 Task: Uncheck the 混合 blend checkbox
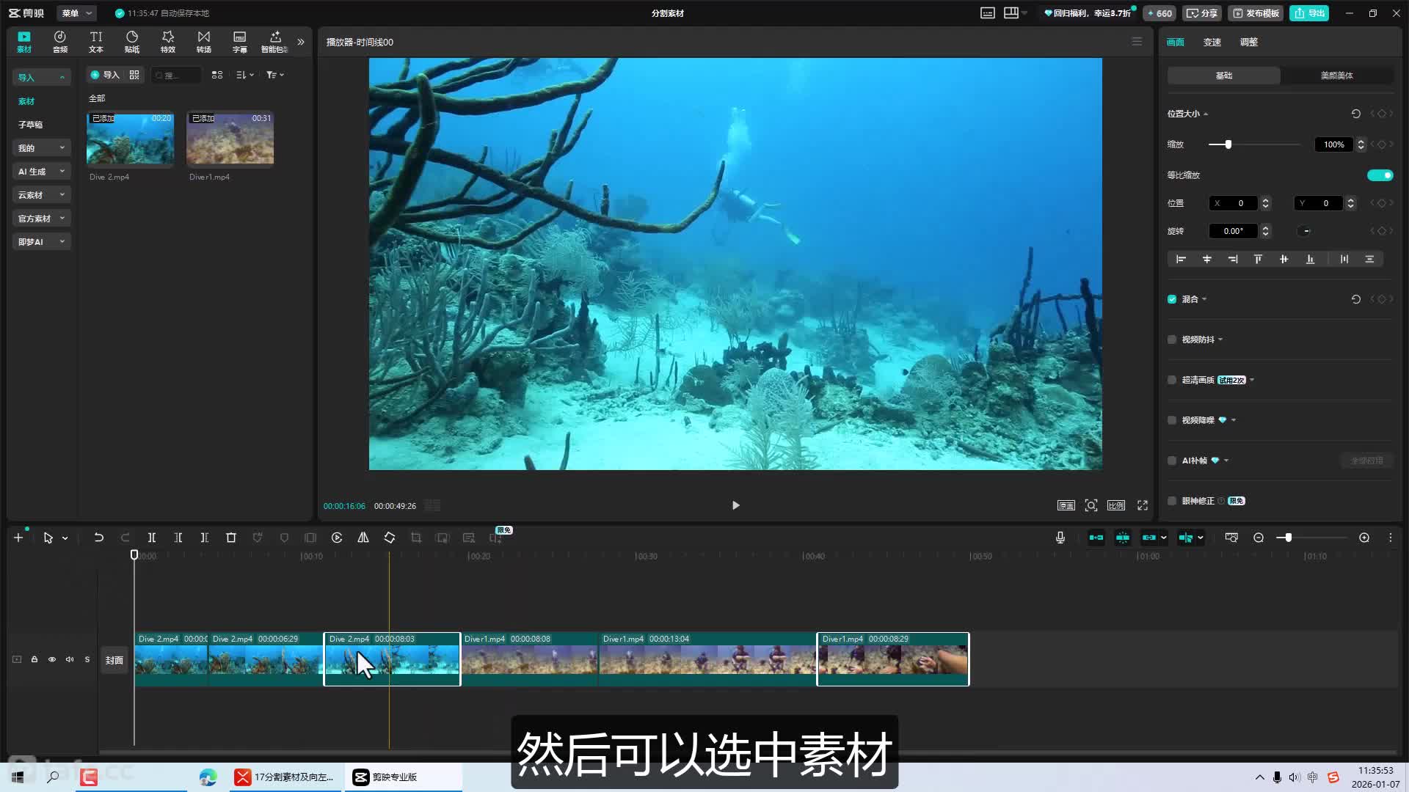click(1172, 299)
